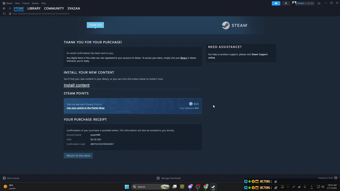Switch to Big Picture mode monitor icon
Viewport: 340px width, 191px height.
click(x=319, y=3)
